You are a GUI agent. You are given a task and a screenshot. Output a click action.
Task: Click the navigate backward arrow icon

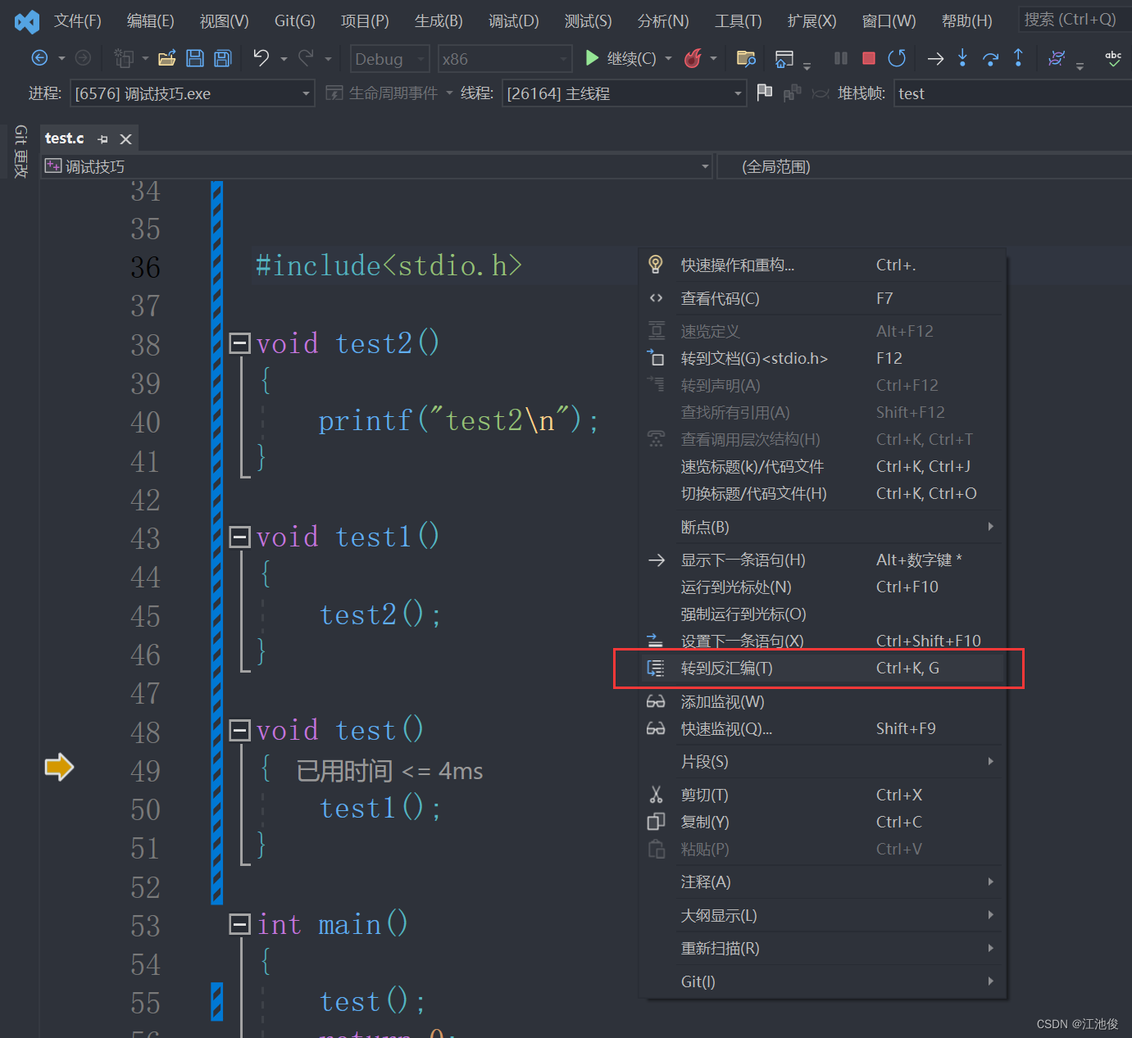click(39, 58)
